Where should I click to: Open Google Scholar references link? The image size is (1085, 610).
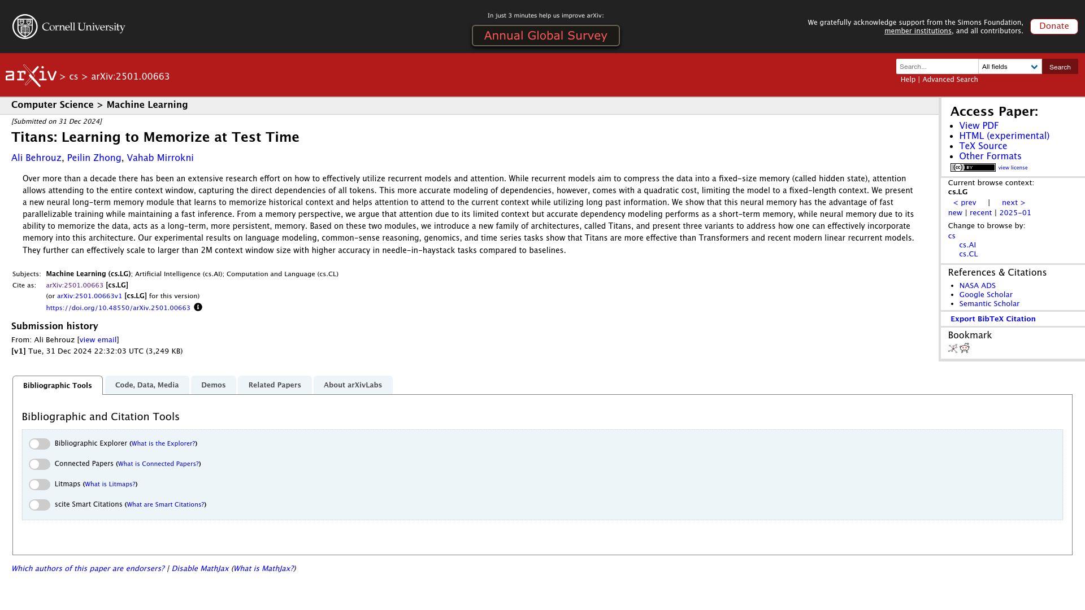point(986,295)
